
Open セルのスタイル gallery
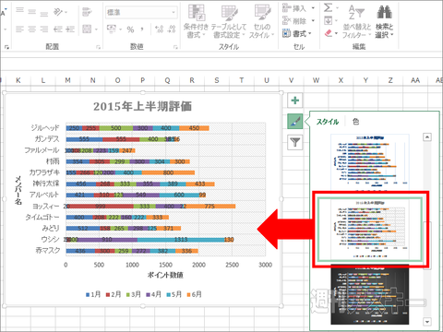point(261,21)
